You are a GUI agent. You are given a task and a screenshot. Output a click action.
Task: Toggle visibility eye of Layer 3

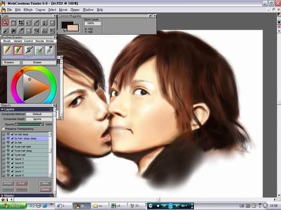(8, 159)
